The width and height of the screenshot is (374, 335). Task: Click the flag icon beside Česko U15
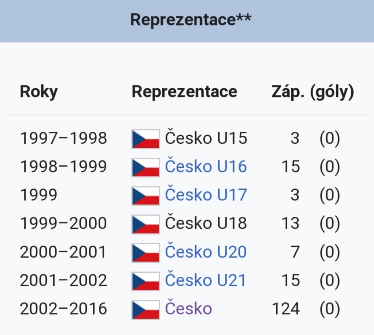coord(145,139)
